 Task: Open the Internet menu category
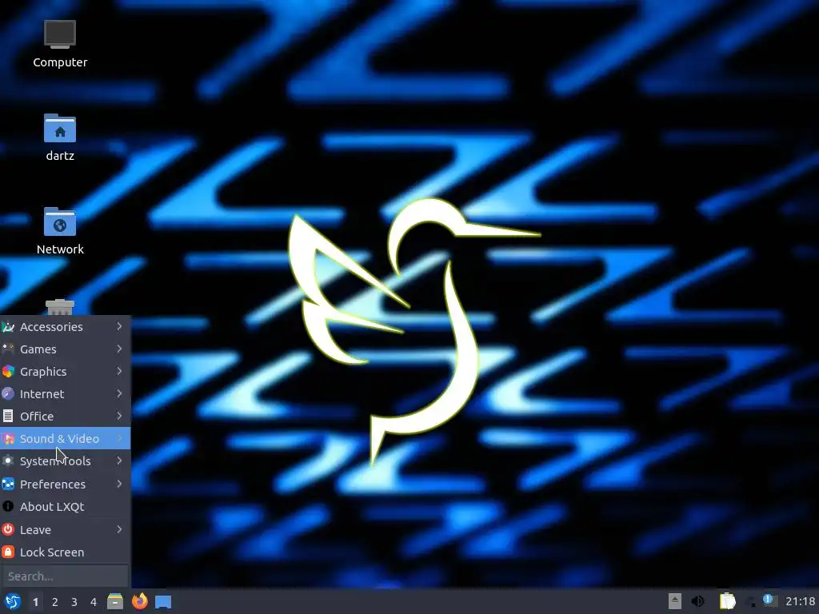pyautogui.click(x=66, y=393)
